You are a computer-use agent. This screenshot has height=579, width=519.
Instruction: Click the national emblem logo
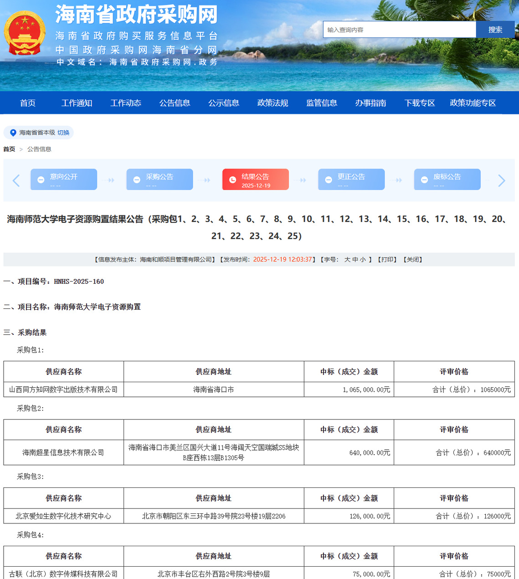[25, 33]
